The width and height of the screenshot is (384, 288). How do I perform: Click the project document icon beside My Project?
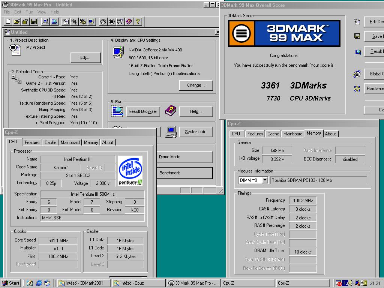tap(15, 49)
